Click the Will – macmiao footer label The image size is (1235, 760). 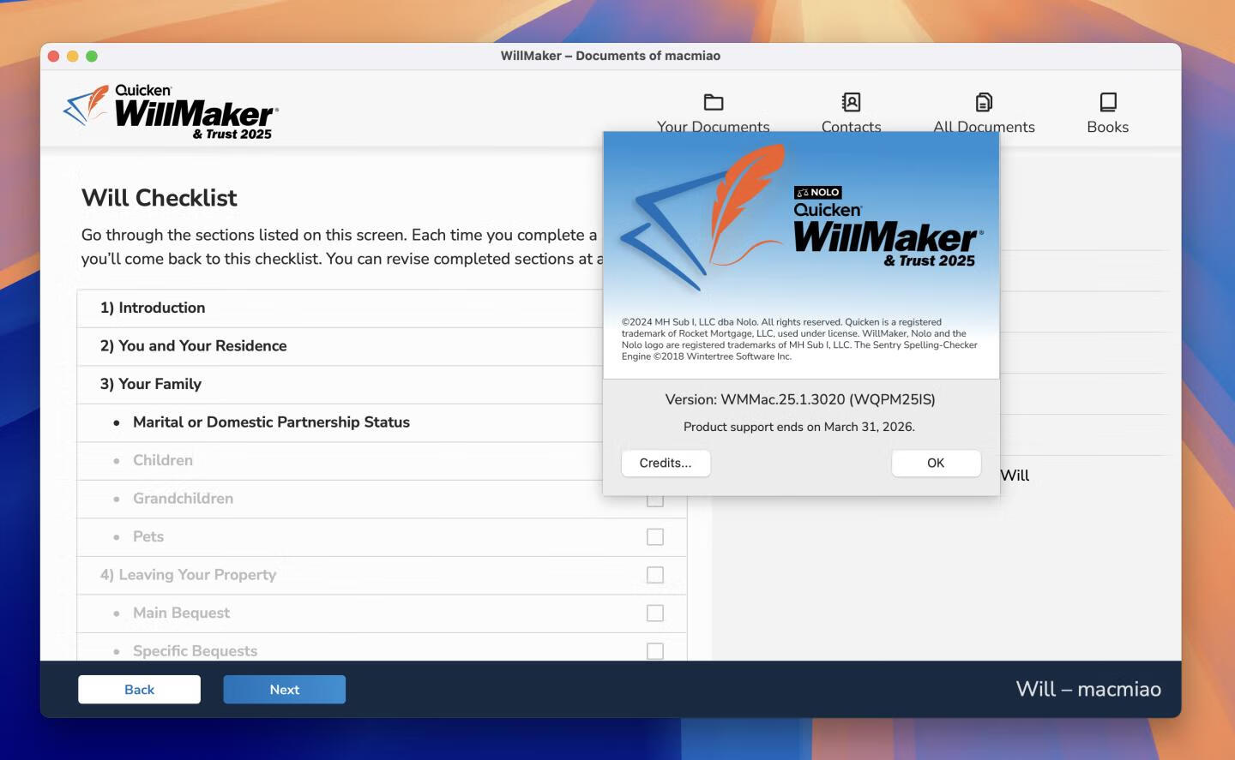pyautogui.click(x=1088, y=689)
